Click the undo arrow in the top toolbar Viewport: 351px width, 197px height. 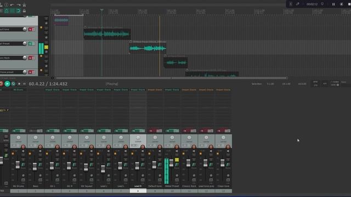coord(12,5)
